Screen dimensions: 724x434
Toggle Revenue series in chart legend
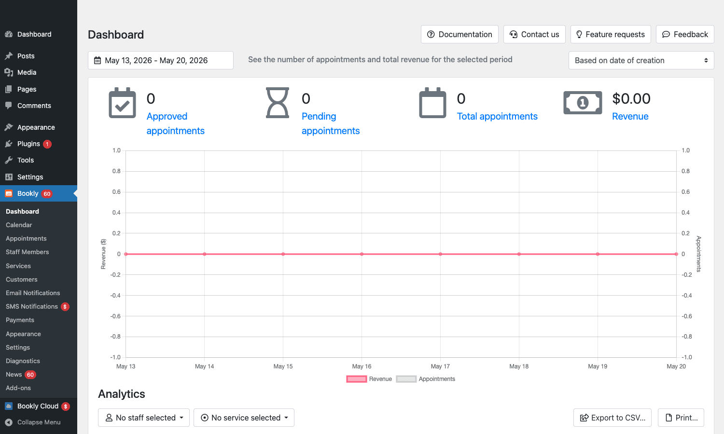[x=369, y=379]
